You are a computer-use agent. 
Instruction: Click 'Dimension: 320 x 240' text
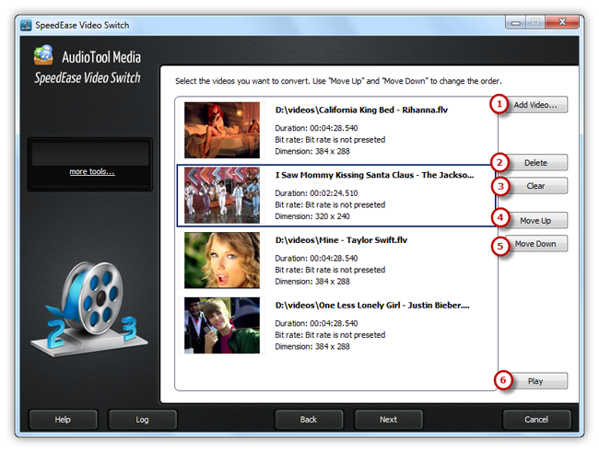(312, 216)
